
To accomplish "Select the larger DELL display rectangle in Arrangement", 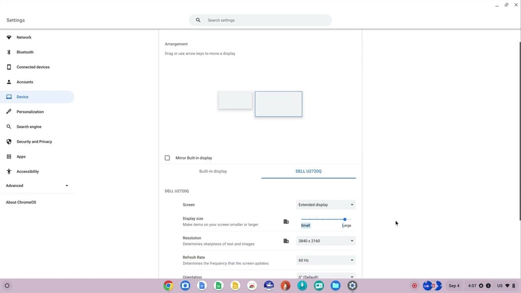I will [278, 104].
